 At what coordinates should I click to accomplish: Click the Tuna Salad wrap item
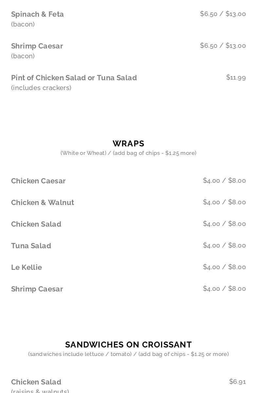click(31, 246)
